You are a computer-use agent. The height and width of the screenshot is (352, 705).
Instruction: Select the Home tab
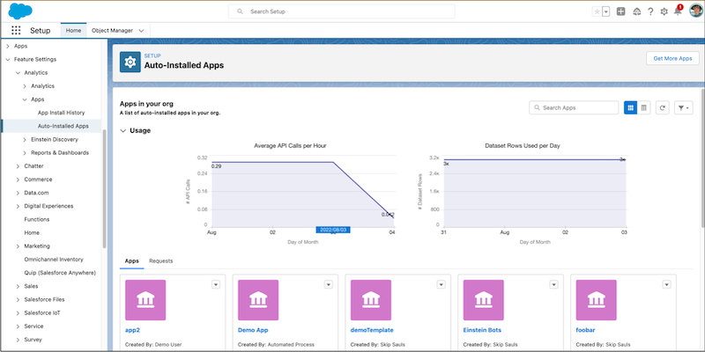click(73, 31)
